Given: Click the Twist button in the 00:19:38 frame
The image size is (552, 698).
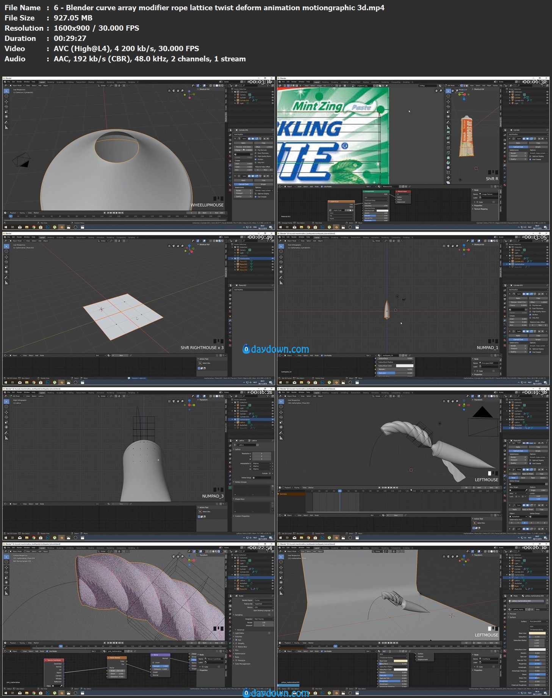Looking at the screenshot, I should point(513,478).
